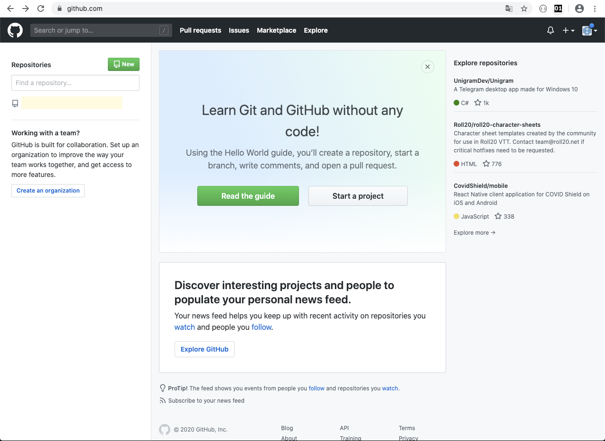Bookmark this page with star icon
The height and width of the screenshot is (441, 605).
[524, 9]
